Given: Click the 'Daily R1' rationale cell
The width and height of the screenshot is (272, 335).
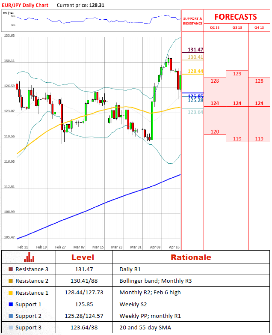Looking at the screenshot, I should (130, 269).
